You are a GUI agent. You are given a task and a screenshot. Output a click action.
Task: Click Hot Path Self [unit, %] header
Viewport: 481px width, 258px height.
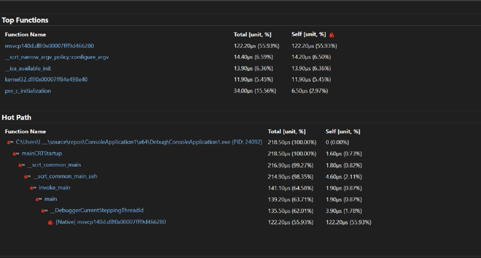tap(343, 131)
